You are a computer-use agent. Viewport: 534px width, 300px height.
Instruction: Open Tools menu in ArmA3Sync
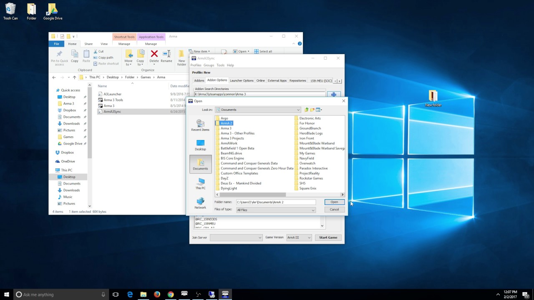click(x=220, y=65)
